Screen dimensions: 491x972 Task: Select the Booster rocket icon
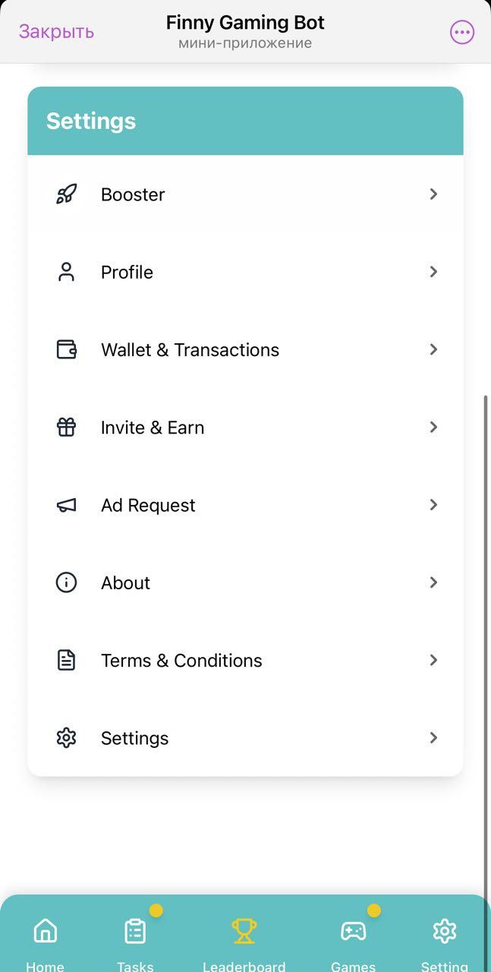point(66,194)
